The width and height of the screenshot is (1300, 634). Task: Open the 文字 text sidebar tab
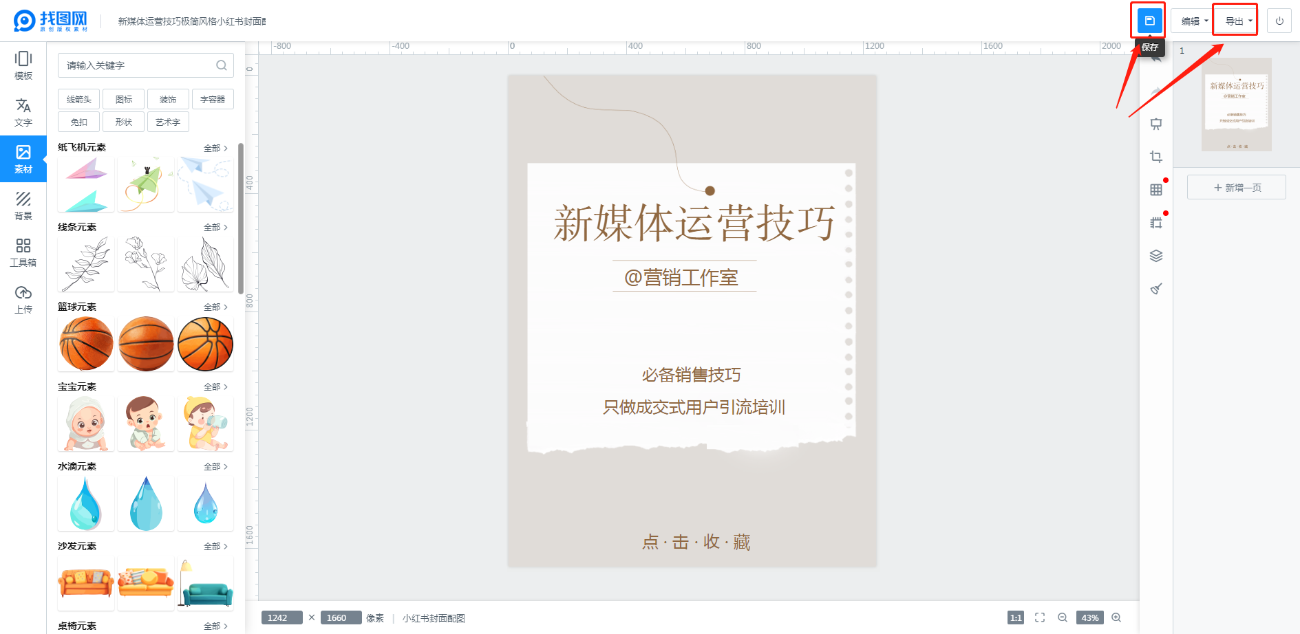(x=23, y=113)
